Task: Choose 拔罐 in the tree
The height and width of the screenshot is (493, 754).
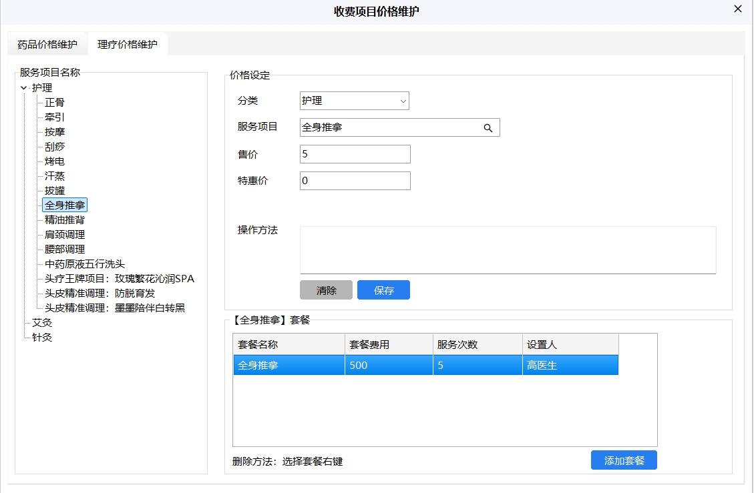Action: 55,190
